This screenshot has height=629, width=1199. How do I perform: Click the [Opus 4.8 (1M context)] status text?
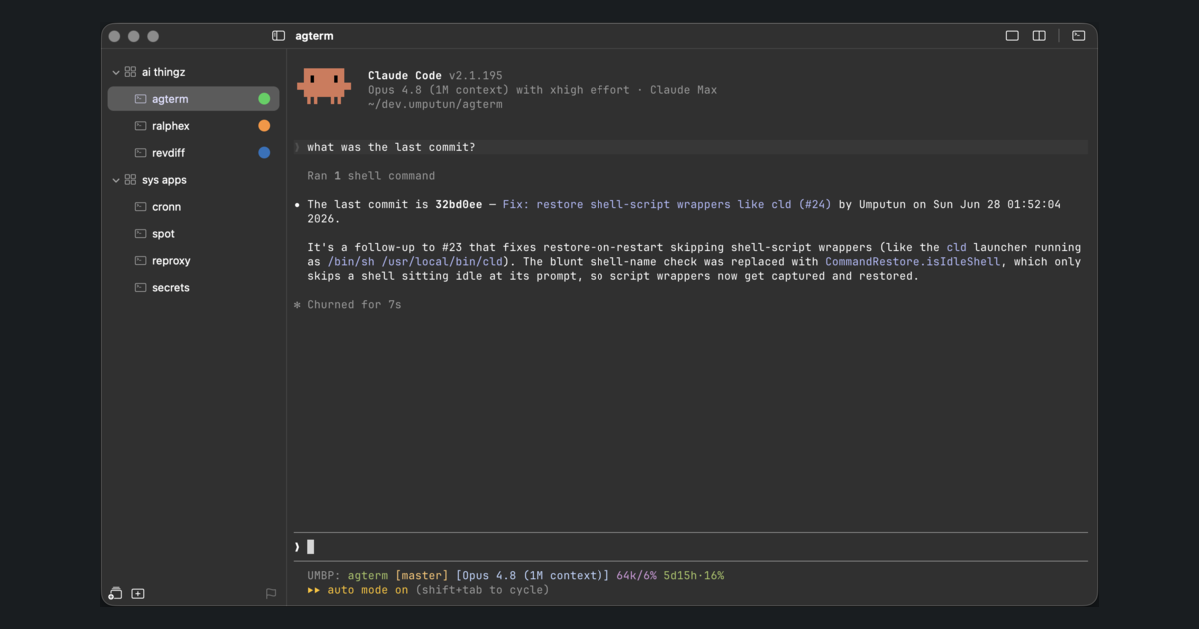point(532,575)
